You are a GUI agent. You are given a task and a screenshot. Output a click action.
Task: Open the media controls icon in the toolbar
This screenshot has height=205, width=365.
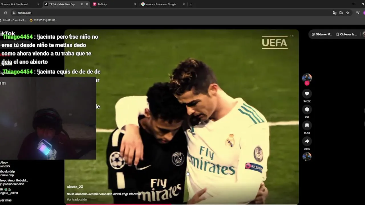coord(358,13)
